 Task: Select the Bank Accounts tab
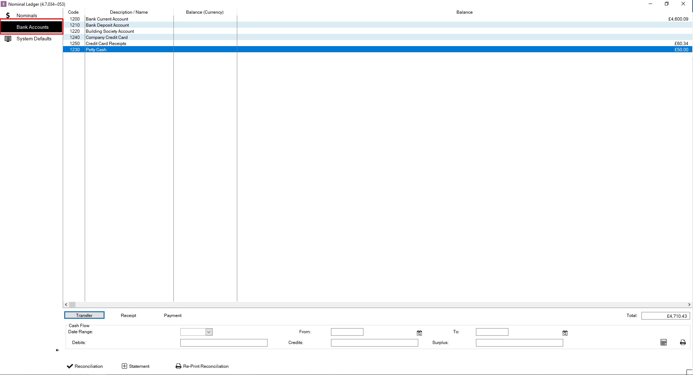tap(32, 27)
